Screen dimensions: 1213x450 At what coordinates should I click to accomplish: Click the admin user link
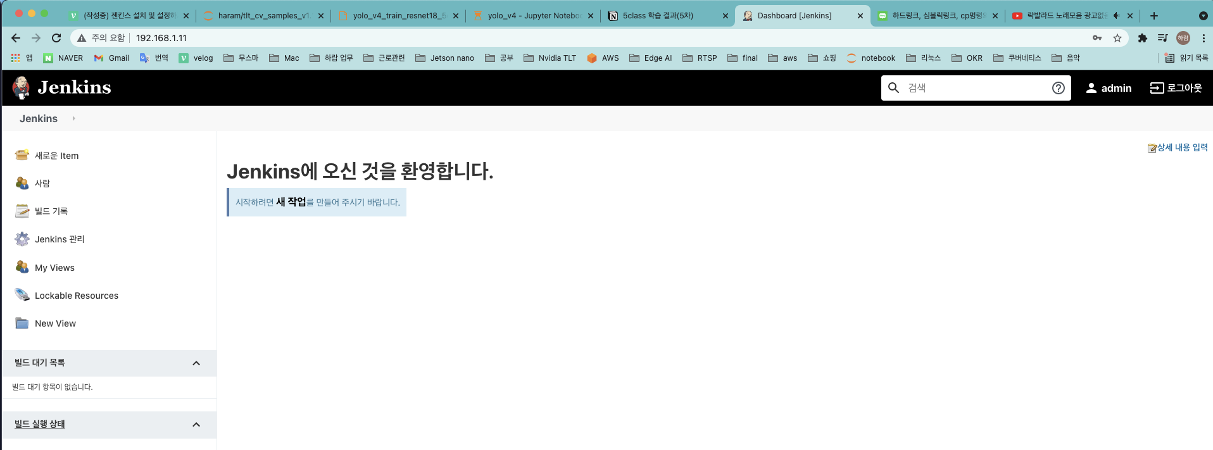point(1116,88)
